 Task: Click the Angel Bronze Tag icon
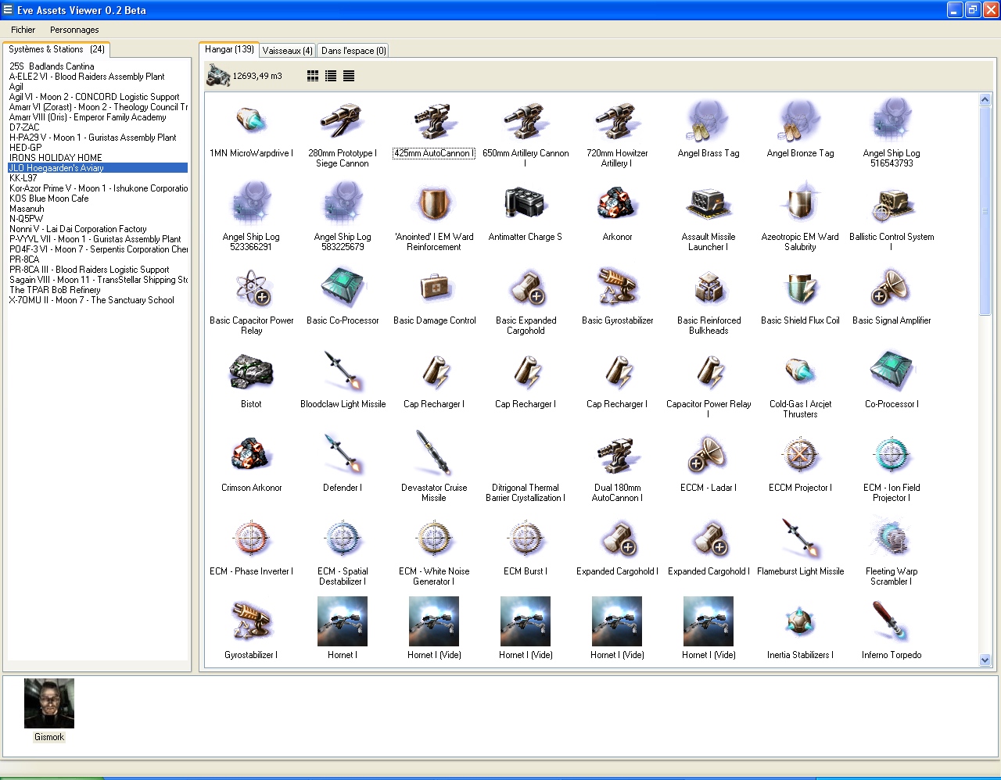click(800, 121)
